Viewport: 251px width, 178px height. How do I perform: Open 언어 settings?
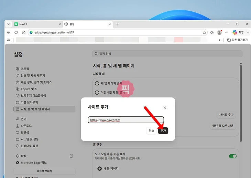(x=44, y=119)
